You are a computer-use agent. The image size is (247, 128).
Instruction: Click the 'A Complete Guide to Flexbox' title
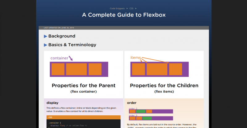click(124, 15)
